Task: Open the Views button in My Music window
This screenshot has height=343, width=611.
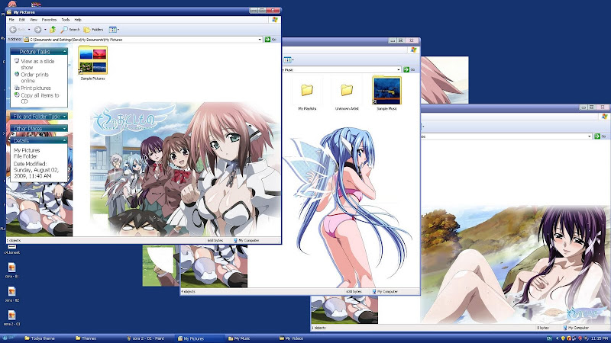Action: 289,59
